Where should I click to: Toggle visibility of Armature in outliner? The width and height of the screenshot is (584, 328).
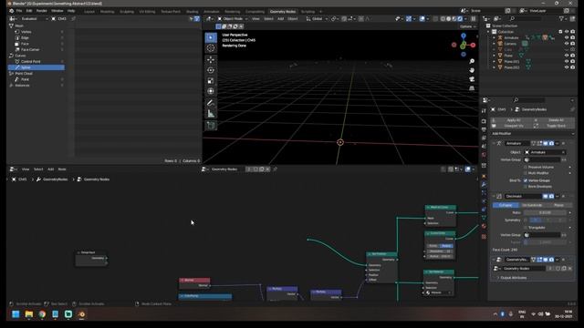pos(567,37)
